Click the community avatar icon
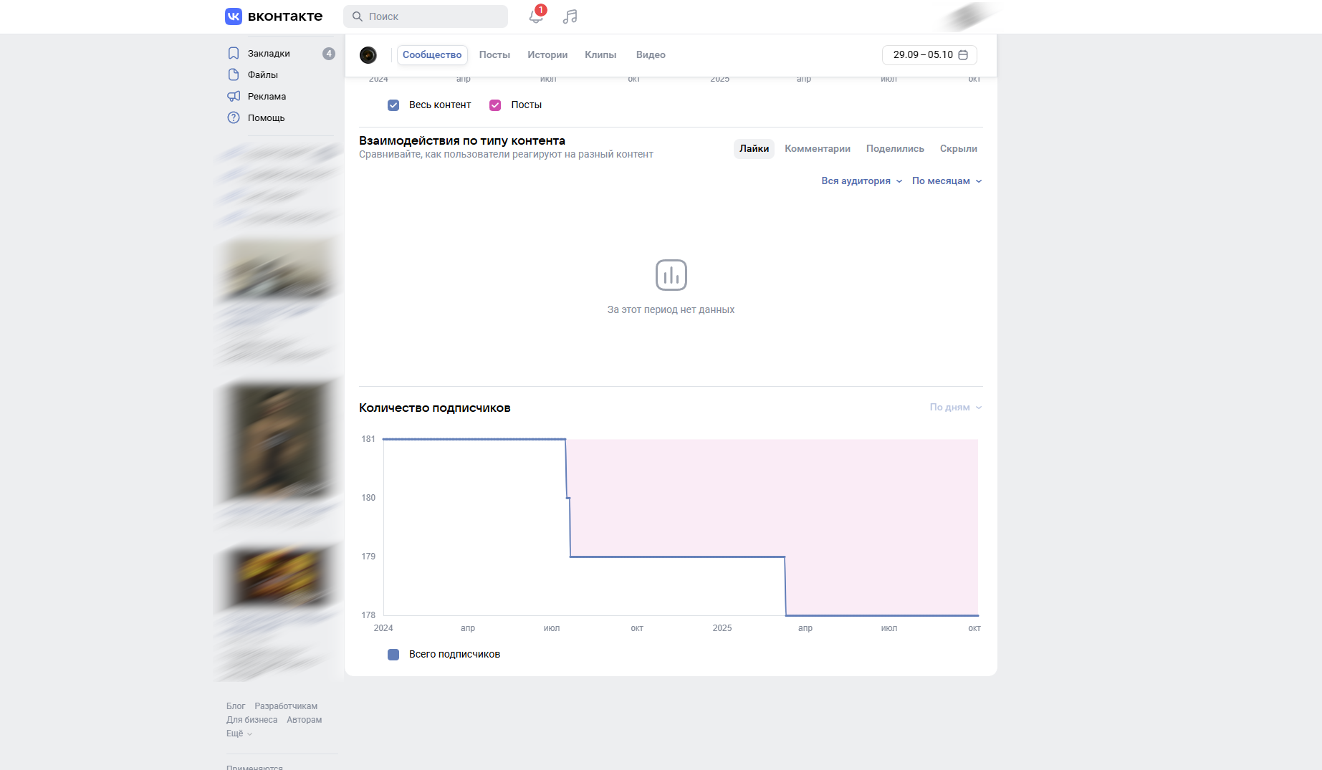The width and height of the screenshot is (1322, 770). (368, 55)
